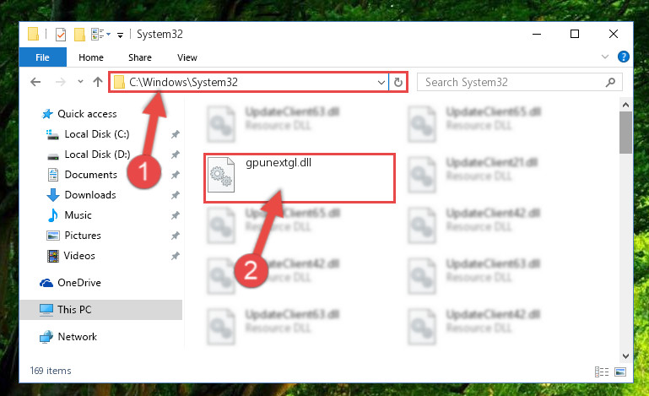Click the New Folder quick access icon
The width and height of the screenshot is (649, 396).
79,35
